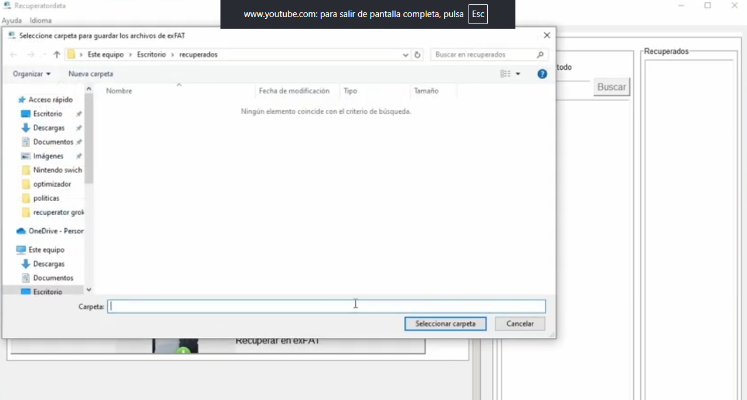Click Seleccionar carpeta button

[445, 324]
